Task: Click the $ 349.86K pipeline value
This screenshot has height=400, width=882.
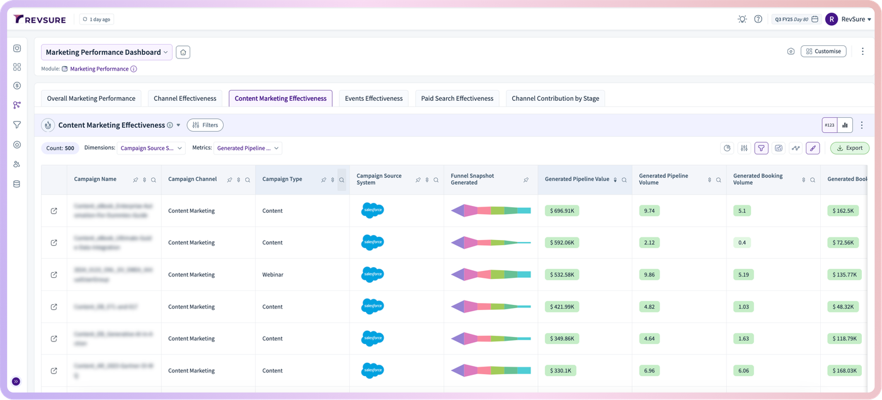Action: coord(561,338)
